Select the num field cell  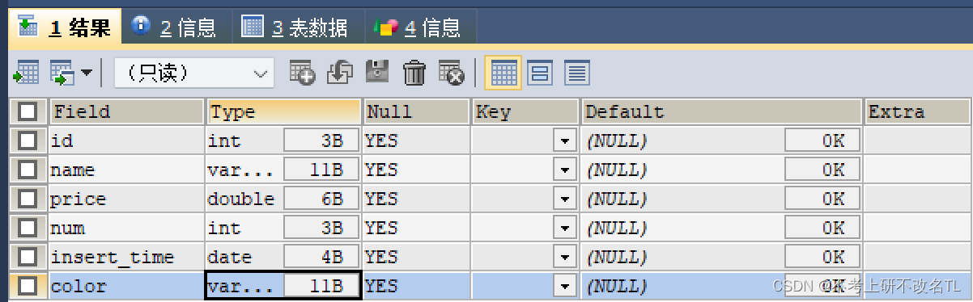pyautogui.click(x=126, y=228)
